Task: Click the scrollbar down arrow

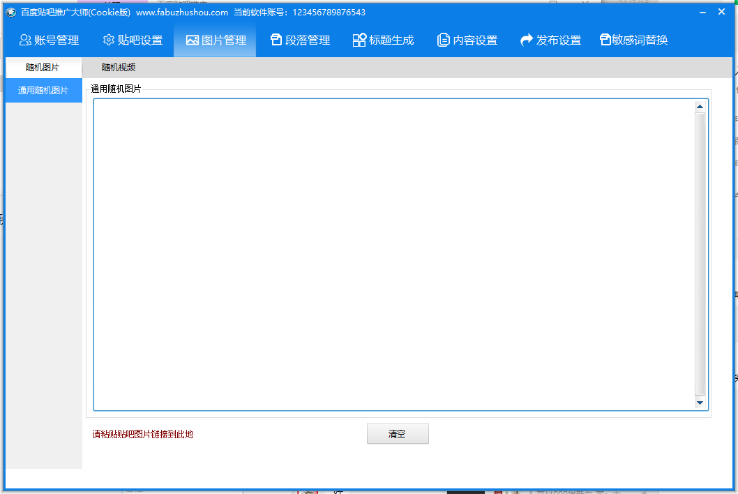Action: point(700,403)
